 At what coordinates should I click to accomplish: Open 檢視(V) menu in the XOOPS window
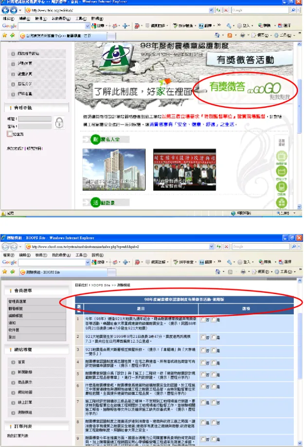41,255
